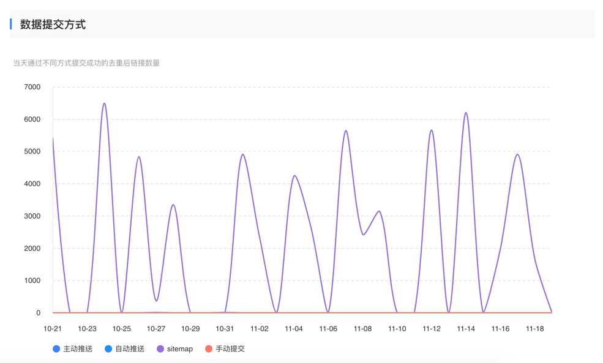Image resolution: width=603 pixels, height=363 pixels.
Task: Click the sitemap peak near 11-17
Action: click(518, 155)
